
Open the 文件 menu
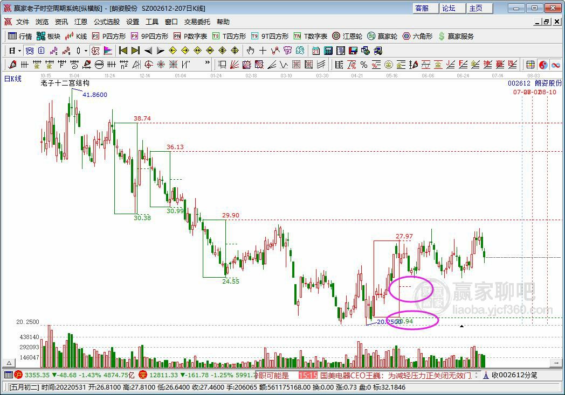tap(22, 22)
